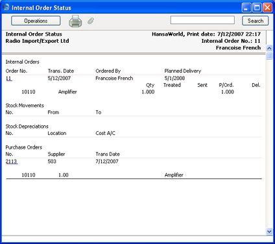The width and height of the screenshot is (275, 244).
Task: Click supplier value '503'
Action: [x=52, y=162]
